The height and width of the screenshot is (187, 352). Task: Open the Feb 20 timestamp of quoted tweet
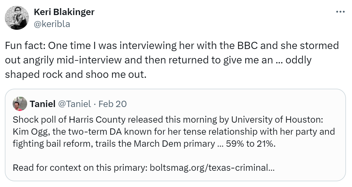(113, 104)
